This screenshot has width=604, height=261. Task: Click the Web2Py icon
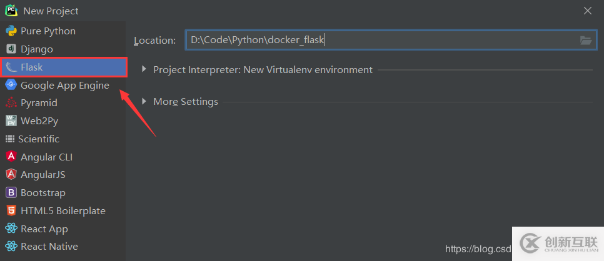click(x=11, y=121)
